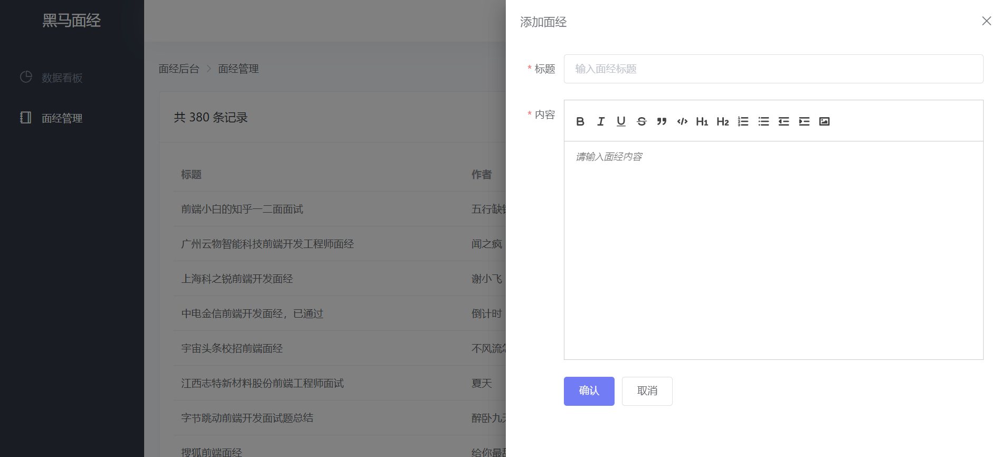Cancel with the 取消 button
The width and height of the screenshot is (1000, 457).
tap(647, 391)
